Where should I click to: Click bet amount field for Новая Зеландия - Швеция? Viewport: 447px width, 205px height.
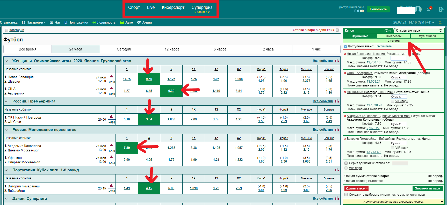[399, 58]
